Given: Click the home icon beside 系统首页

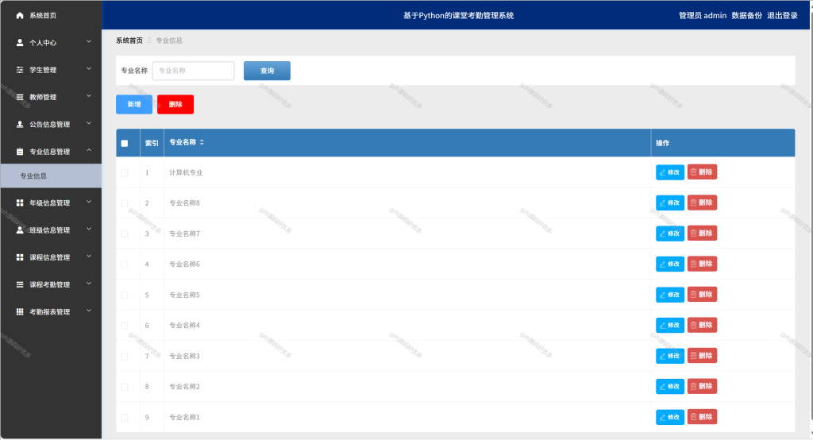Looking at the screenshot, I should coord(20,16).
